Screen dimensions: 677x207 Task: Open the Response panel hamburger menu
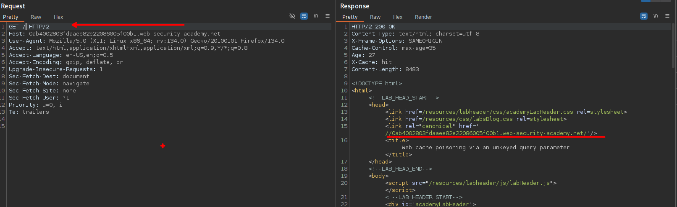coord(667,16)
